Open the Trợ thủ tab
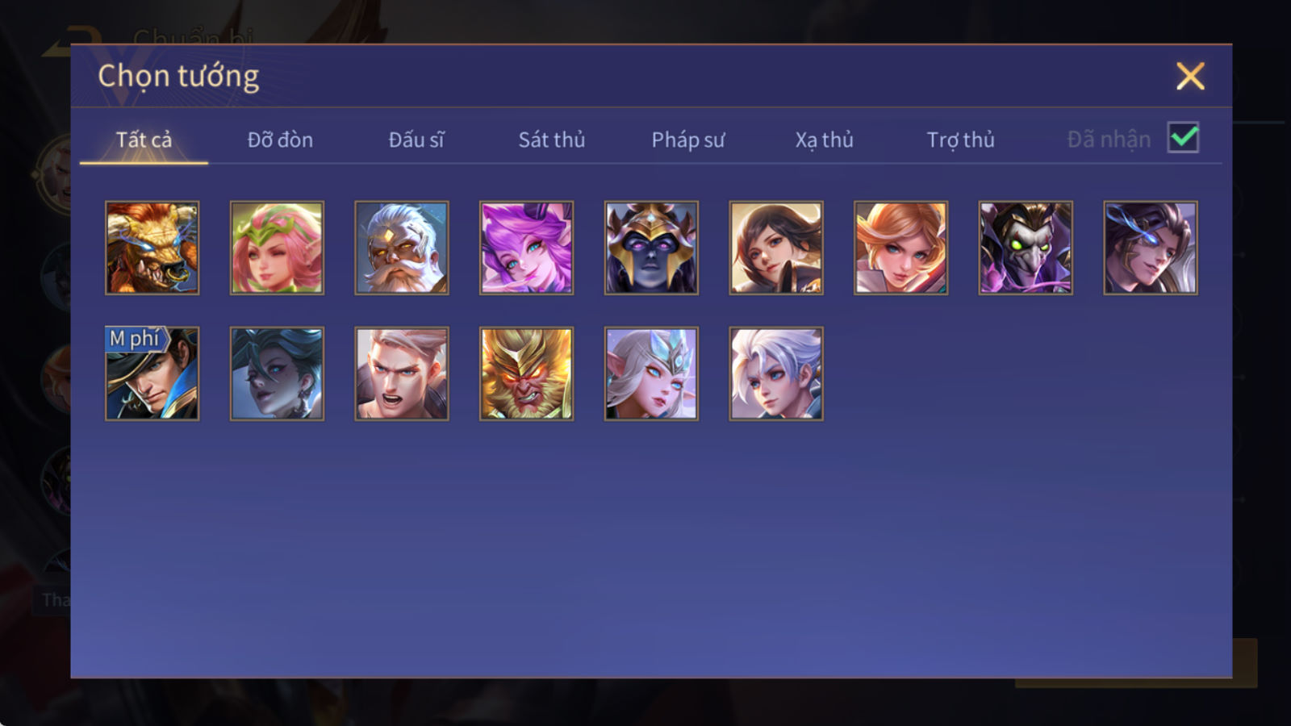 [x=960, y=140]
